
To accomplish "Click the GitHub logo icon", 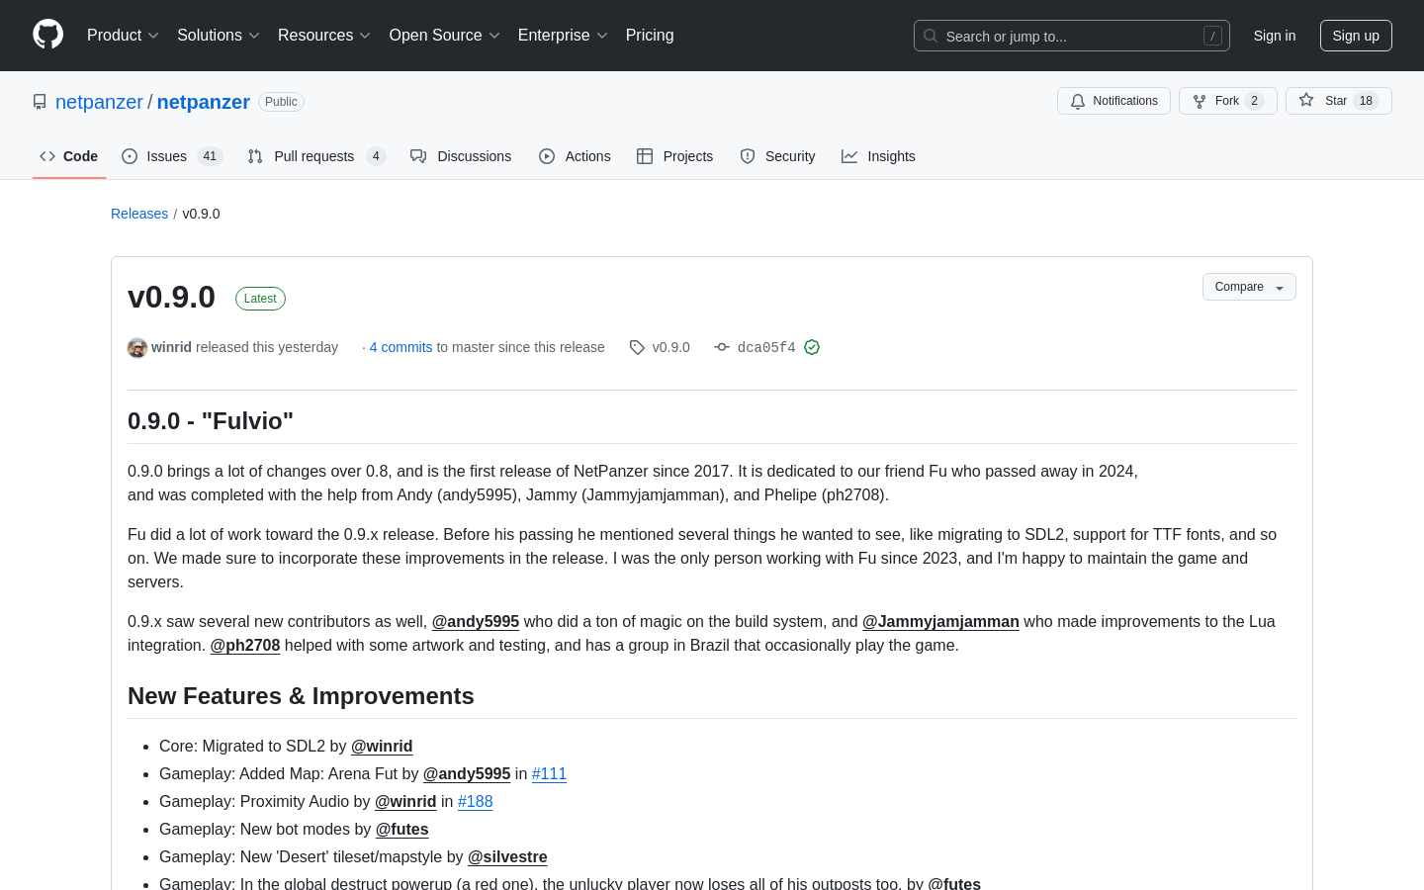I will click(47, 35).
